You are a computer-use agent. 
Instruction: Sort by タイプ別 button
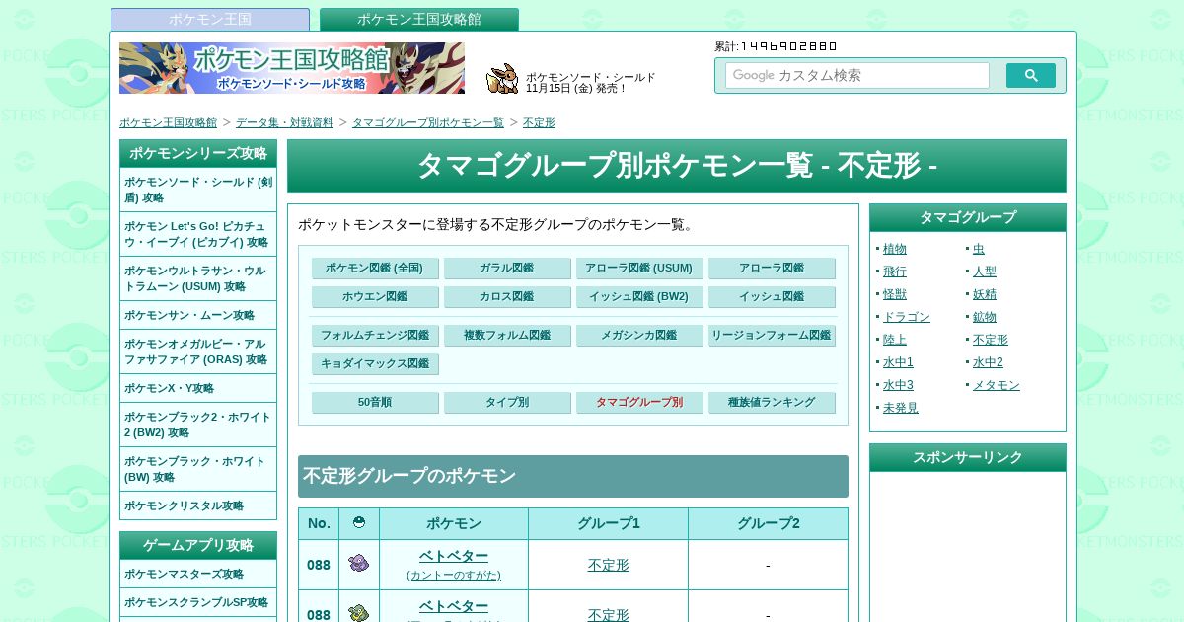coord(507,402)
